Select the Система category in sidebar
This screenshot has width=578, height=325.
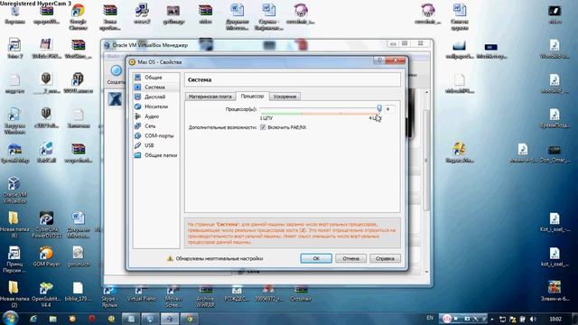pyautogui.click(x=156, y=87)
